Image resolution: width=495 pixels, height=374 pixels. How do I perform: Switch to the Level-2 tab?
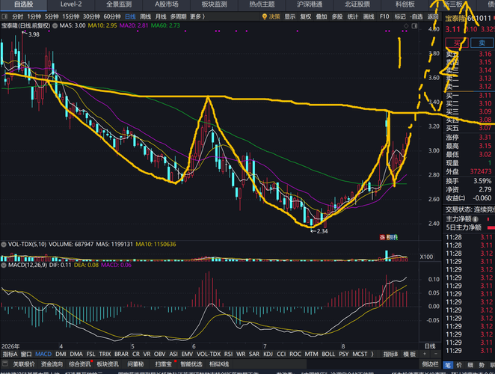click(x=71, y=4)
